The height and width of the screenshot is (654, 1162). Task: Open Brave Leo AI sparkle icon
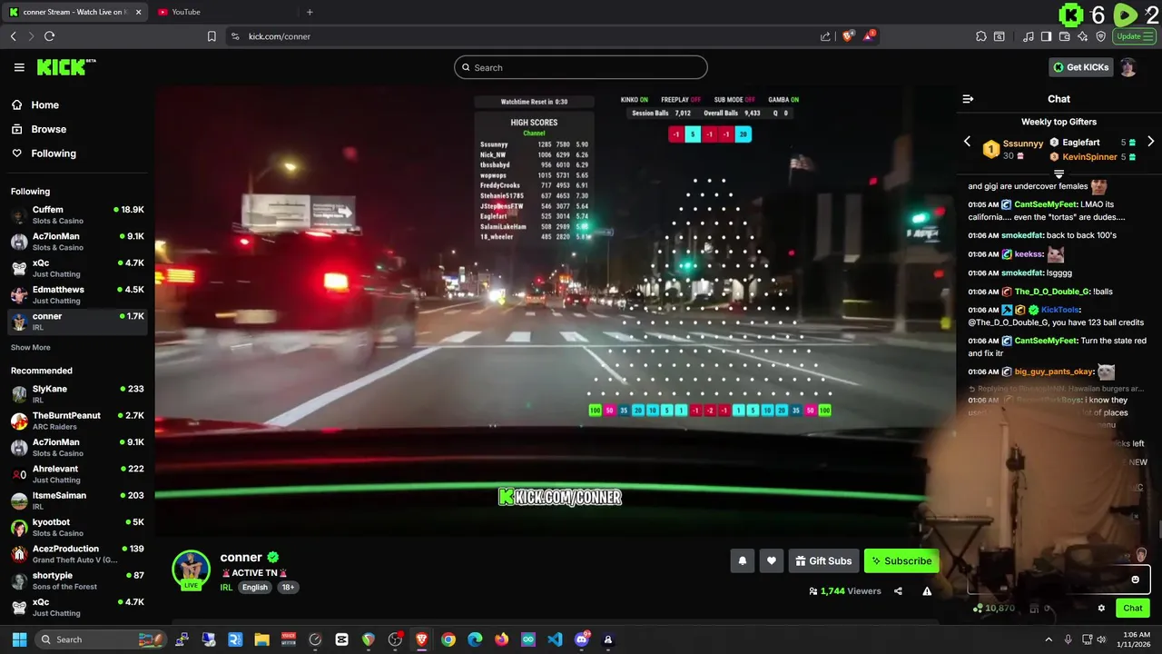[1083, 36]
